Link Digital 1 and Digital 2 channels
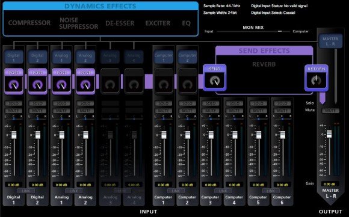Image resolution: width=349 pixels, height=217 pixels. pyautogui.click(x=26, y=191)
